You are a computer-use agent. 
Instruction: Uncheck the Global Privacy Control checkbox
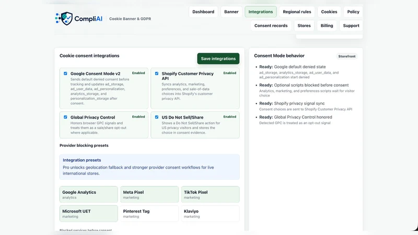pyautogui.click(x=65, y=117)
